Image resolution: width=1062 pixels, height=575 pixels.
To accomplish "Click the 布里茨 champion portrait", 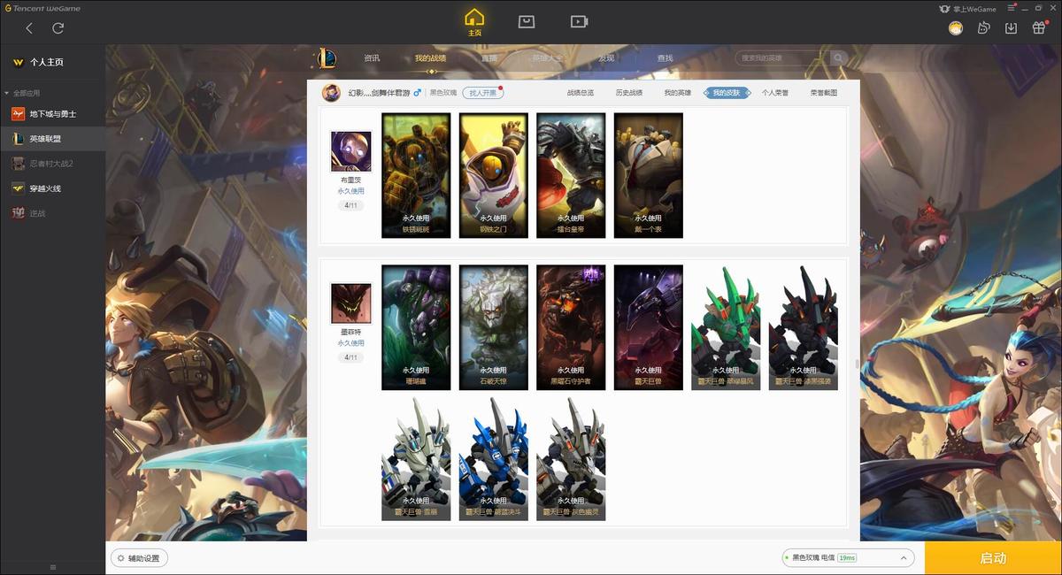I will coord(350,151).
